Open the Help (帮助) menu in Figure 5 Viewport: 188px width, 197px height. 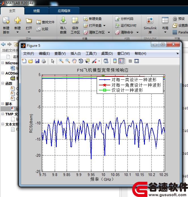[x=140, y=54]
